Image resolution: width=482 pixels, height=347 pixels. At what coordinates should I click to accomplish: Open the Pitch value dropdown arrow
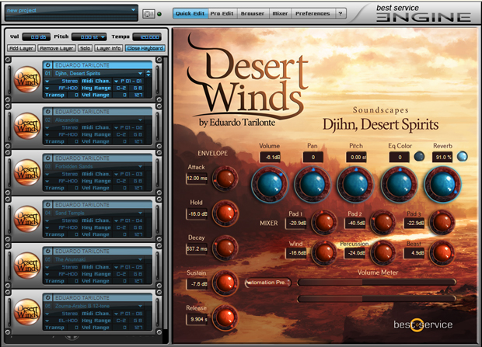click(x=103, y=37)
